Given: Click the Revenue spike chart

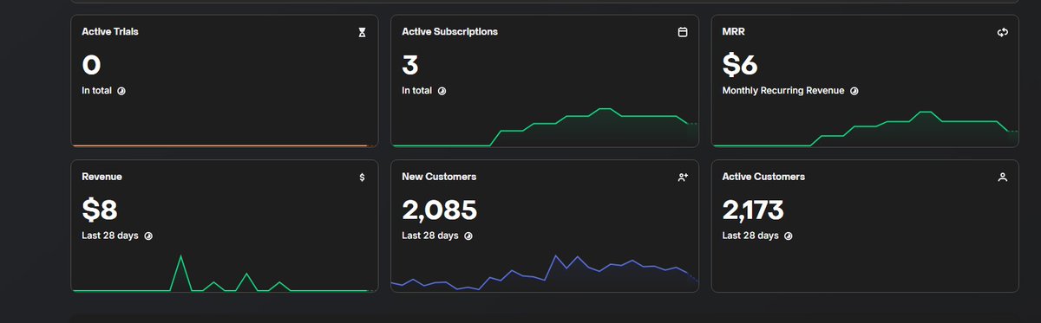Looking at the screenshot, I should coord(225,274).
